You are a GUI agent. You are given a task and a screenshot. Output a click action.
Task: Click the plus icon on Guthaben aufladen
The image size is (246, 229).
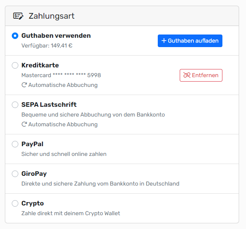point(164,41)
